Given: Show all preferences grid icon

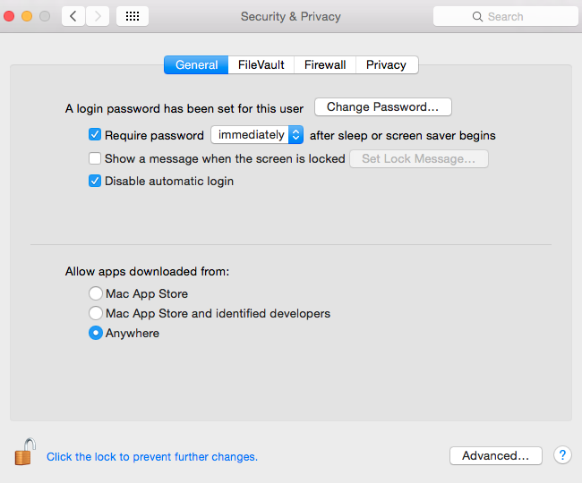Looking at the screenshot, I should click(x=133, y=16).
